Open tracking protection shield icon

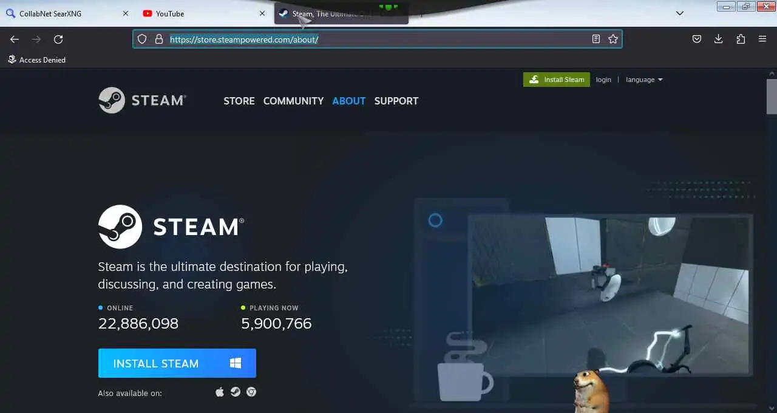click(142, 39)
